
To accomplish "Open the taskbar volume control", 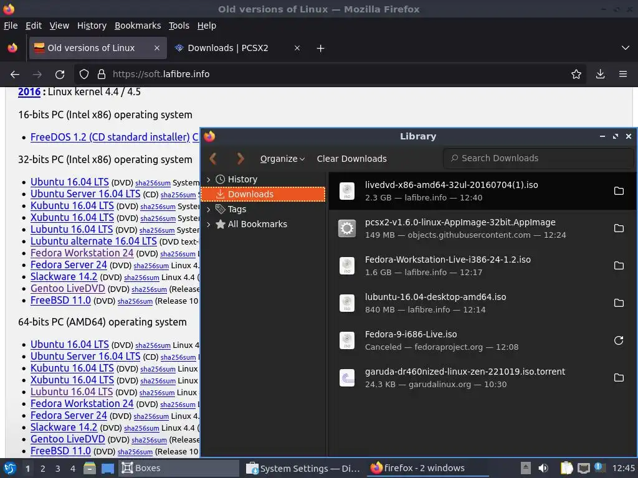I will [x=543, y=468].
